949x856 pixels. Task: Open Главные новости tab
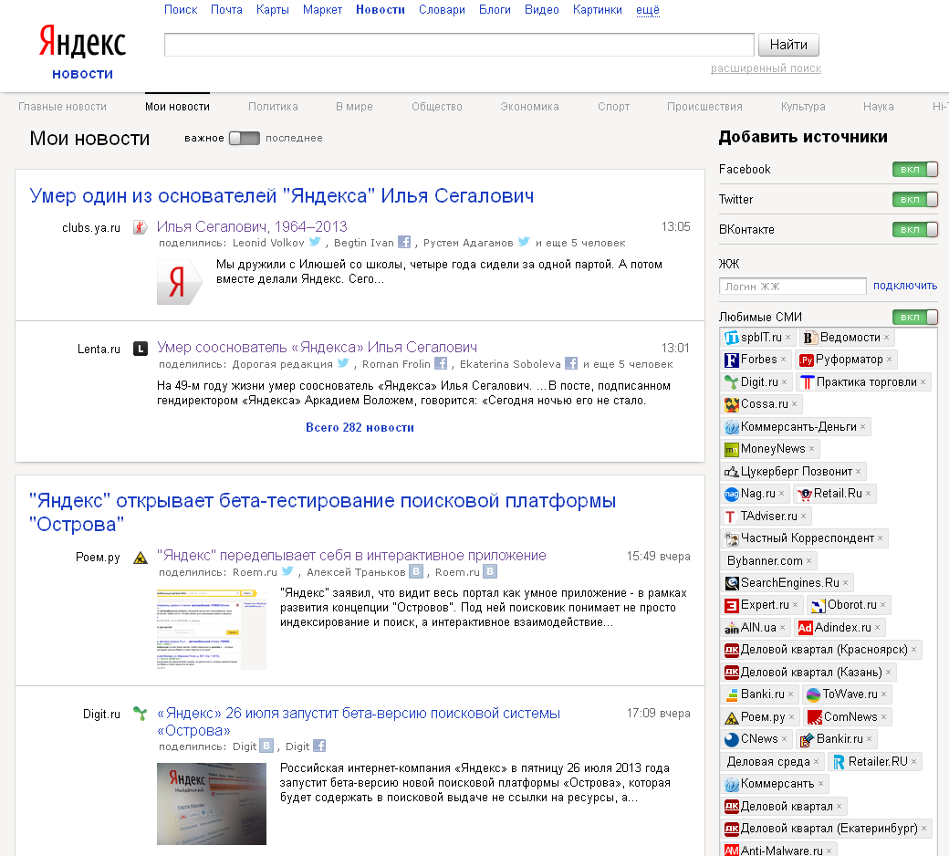tap(62, 107)
